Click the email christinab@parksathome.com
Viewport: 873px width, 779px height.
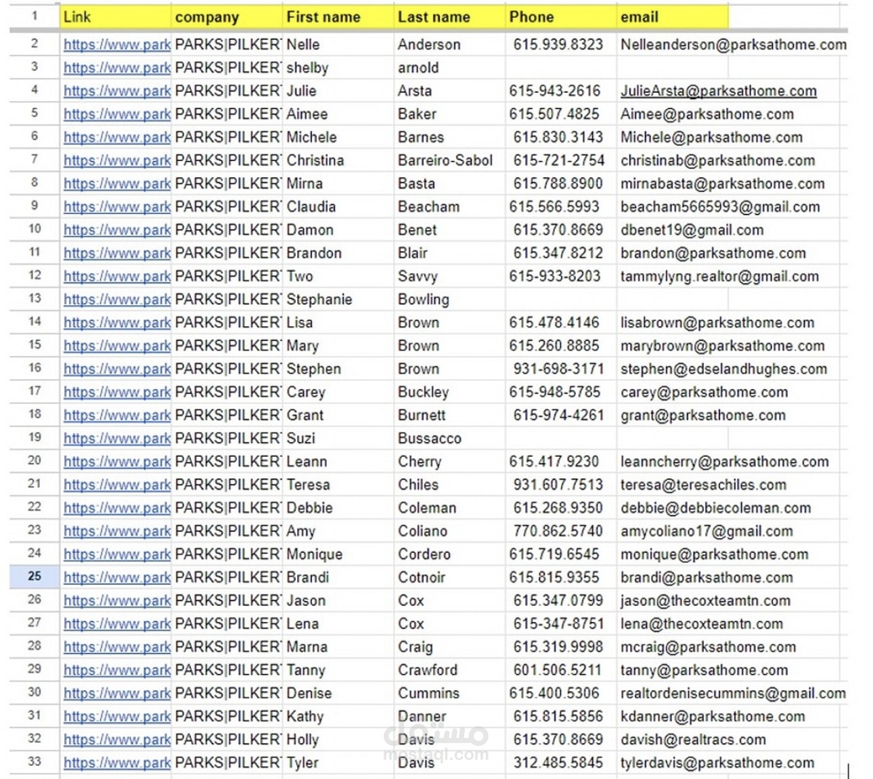coord(718,160)
